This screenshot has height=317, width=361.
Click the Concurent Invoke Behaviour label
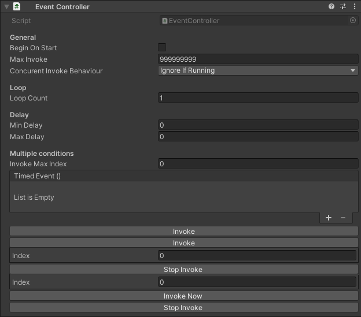click(x=56, y=71)
